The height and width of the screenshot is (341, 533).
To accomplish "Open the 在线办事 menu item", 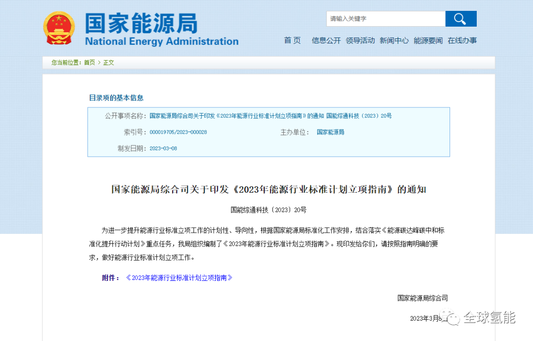I will tap(462, 41).
